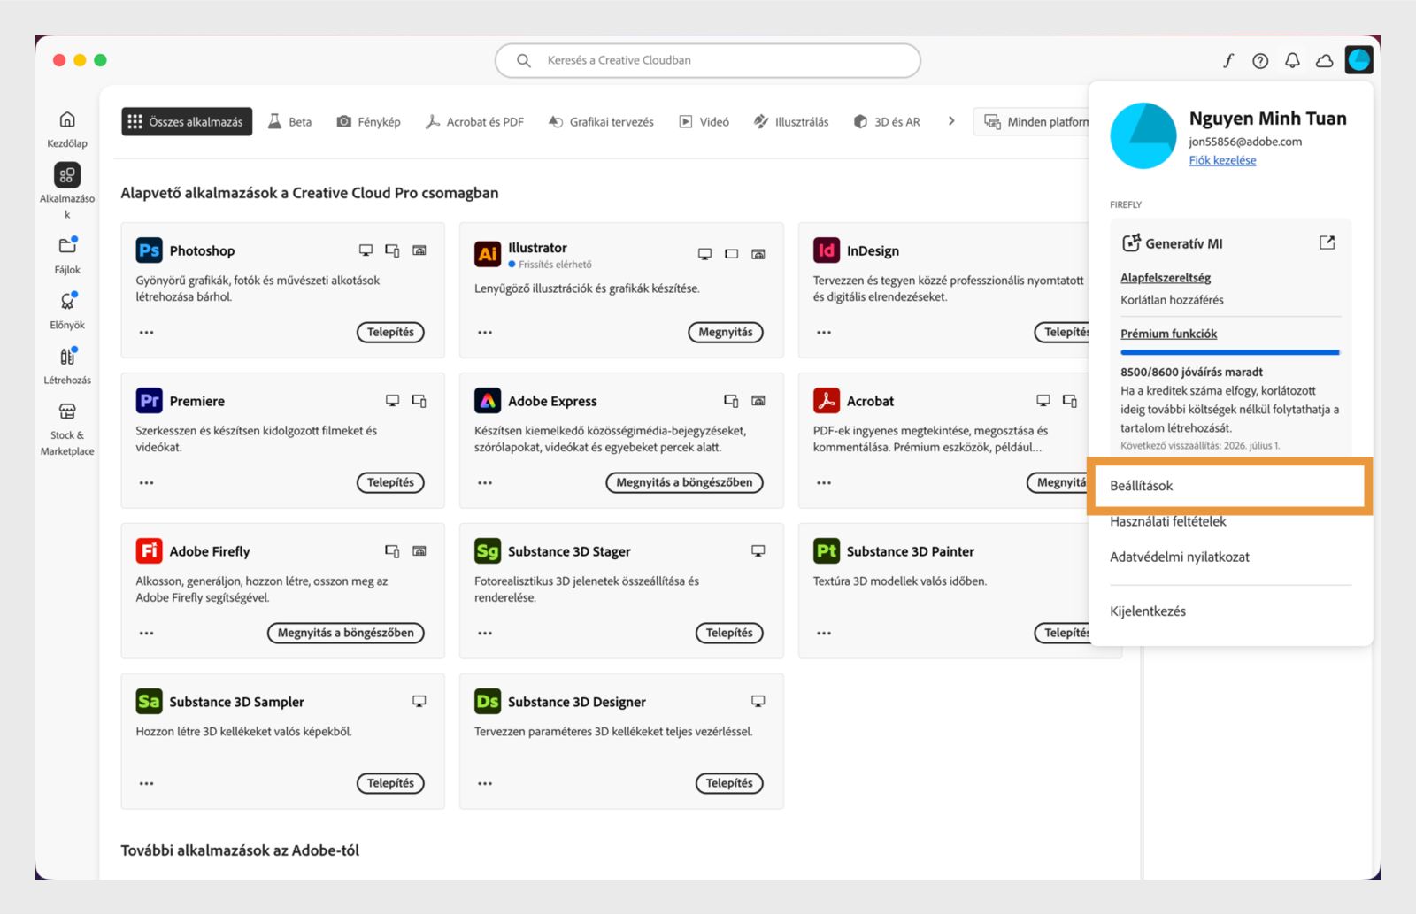The width and height of the screenshot is (1416, 915).
Task: Click the Adobe Express app icon
Action: point(488,401)
